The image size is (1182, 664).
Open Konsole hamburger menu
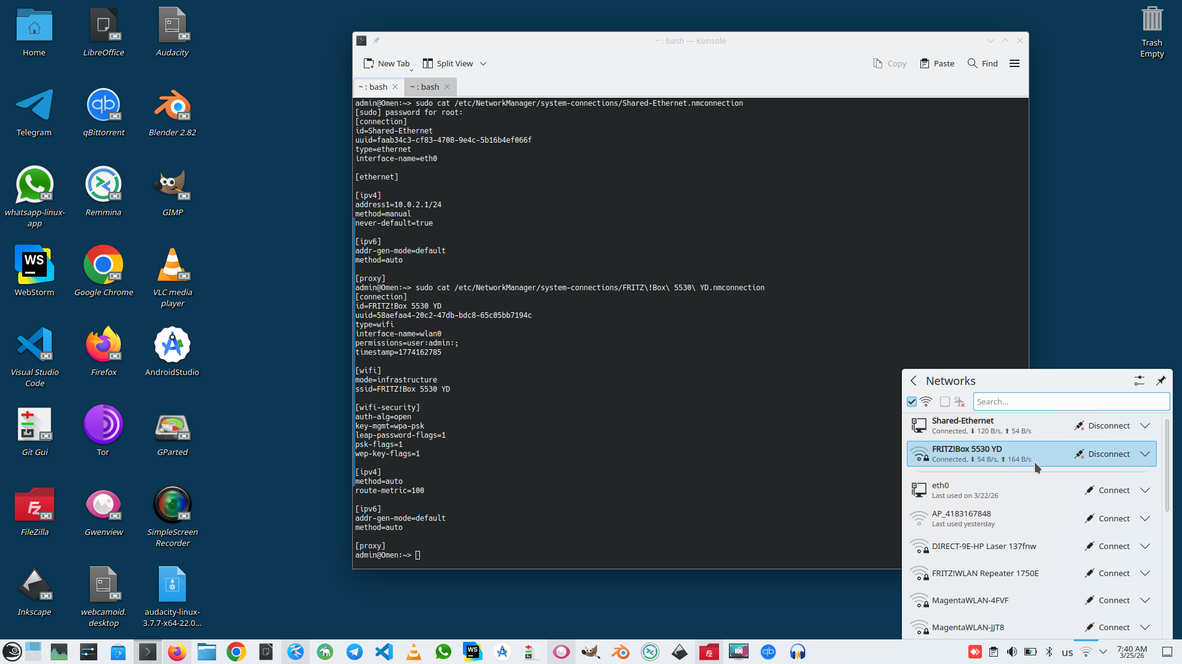(x=1015, y=63)
